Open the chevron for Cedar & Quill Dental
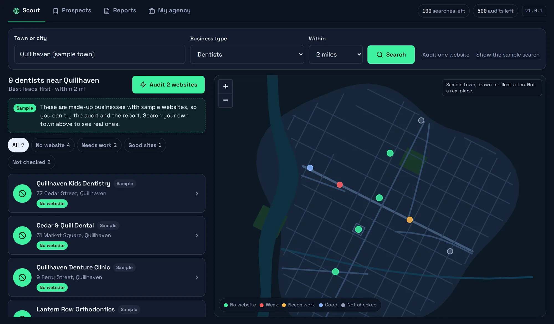This screenshot has height=324, width=554. (x=197, y=236)
